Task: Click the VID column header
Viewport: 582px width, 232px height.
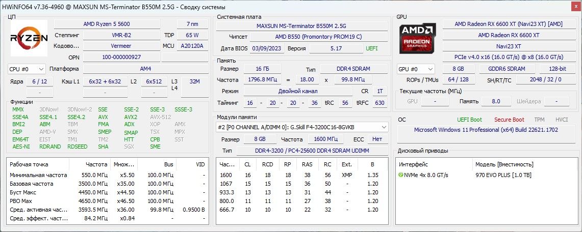Action: pyautogui.click(x=200, y=164)
